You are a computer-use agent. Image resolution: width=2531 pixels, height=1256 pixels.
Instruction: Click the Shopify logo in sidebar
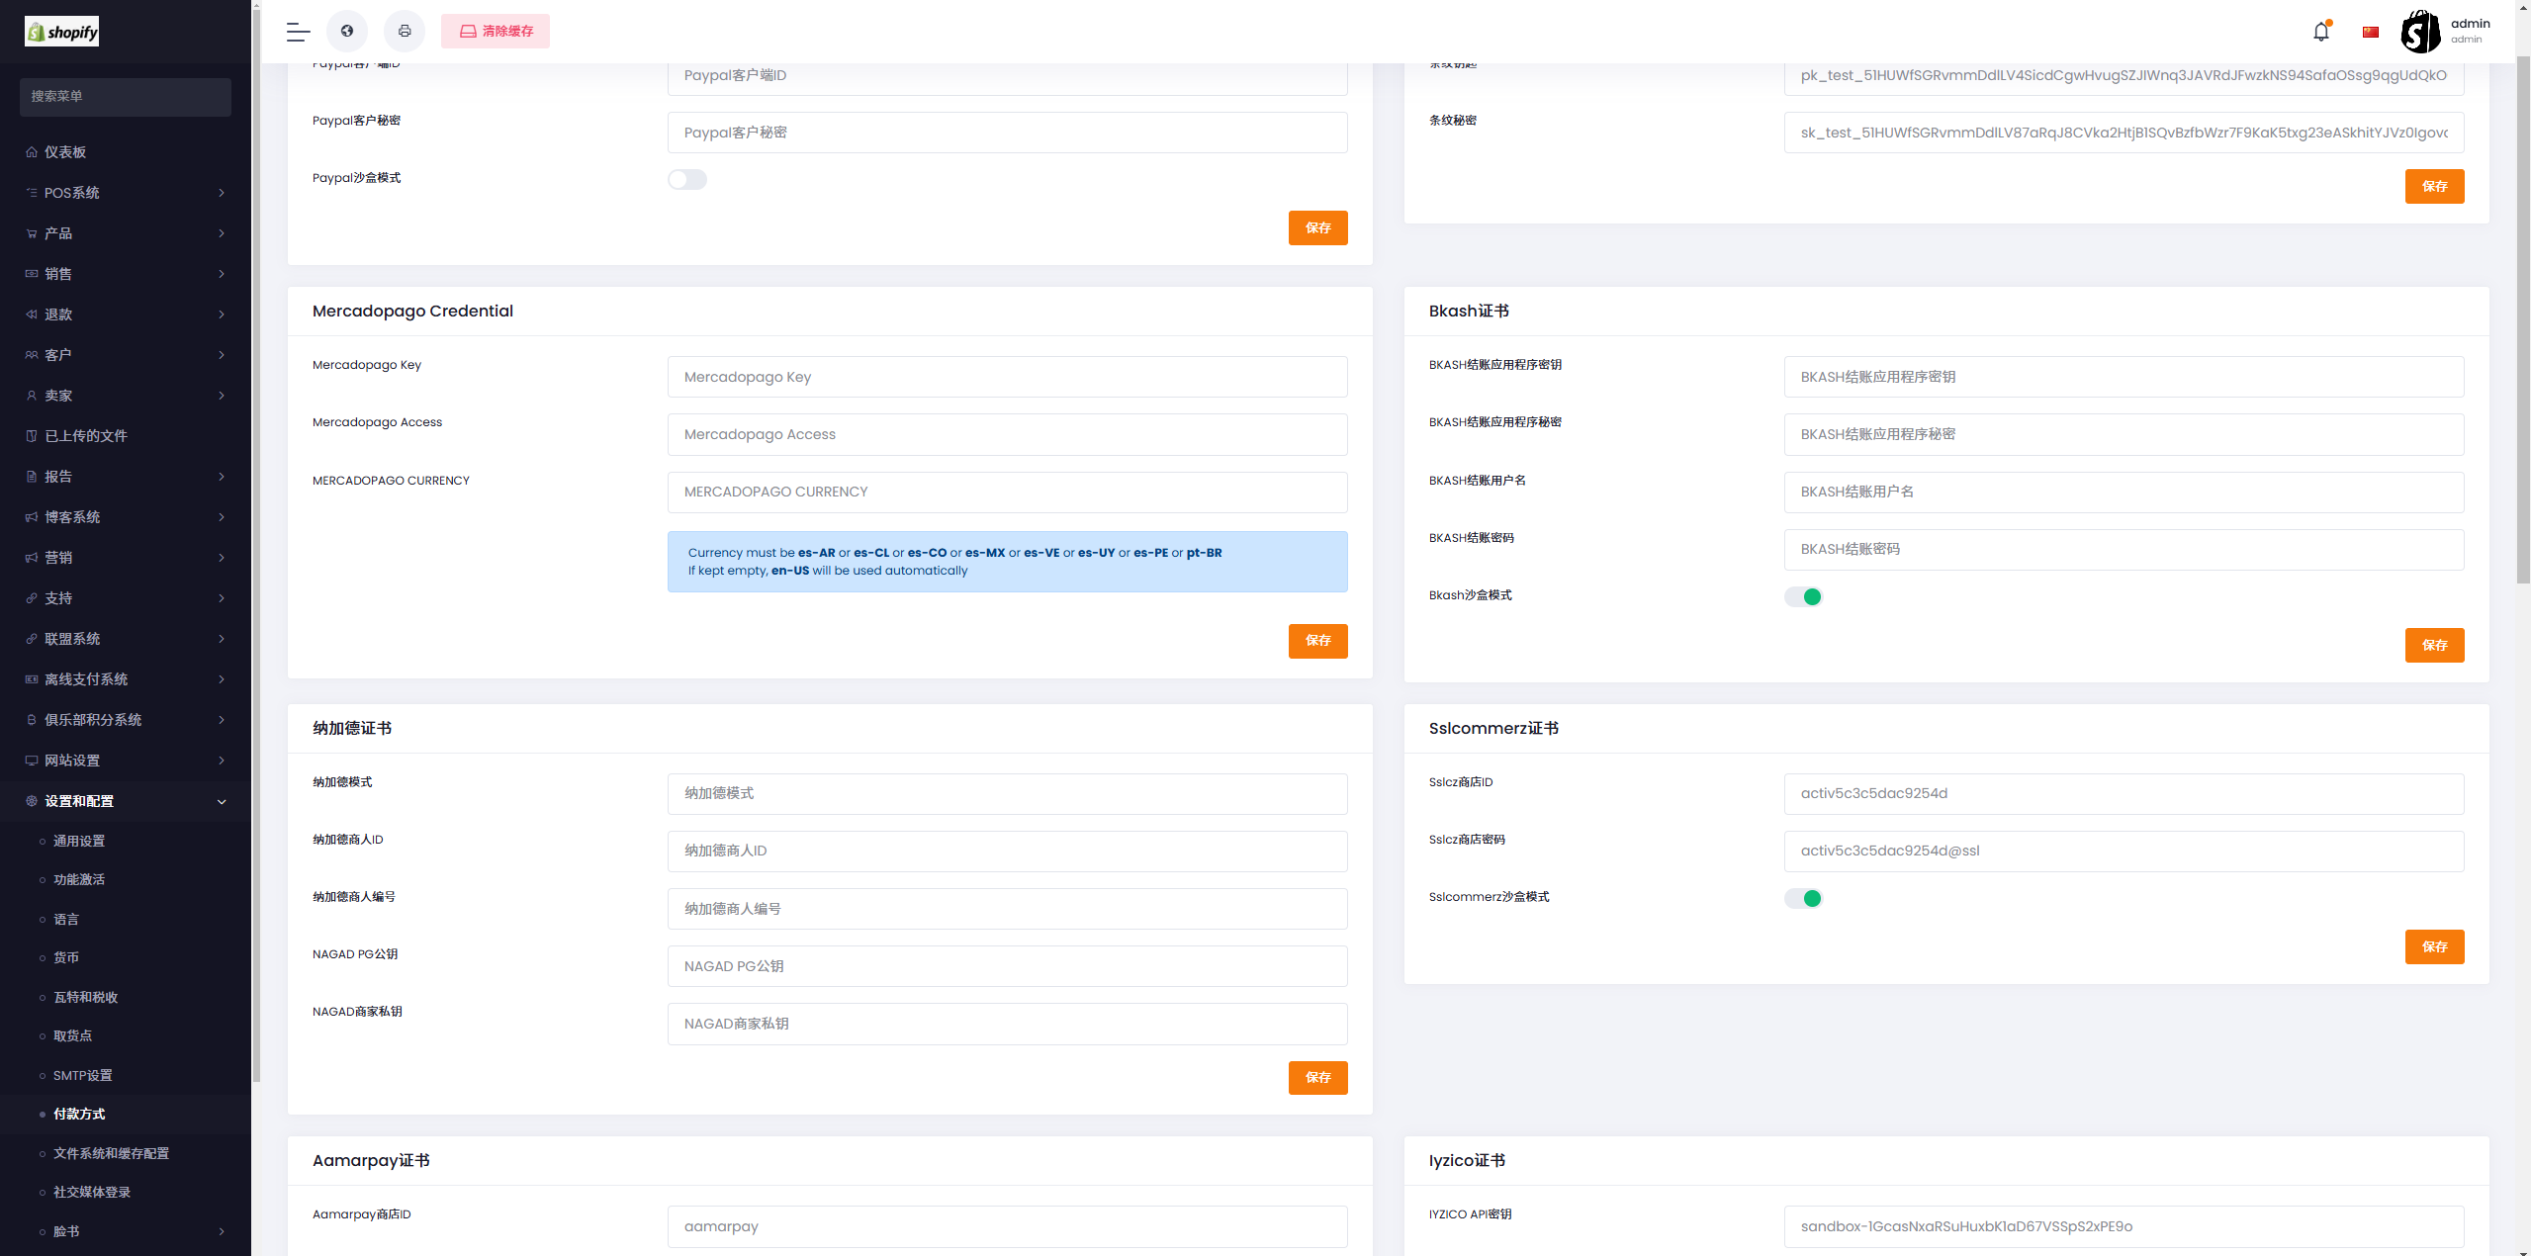click(x=62, y=32)
